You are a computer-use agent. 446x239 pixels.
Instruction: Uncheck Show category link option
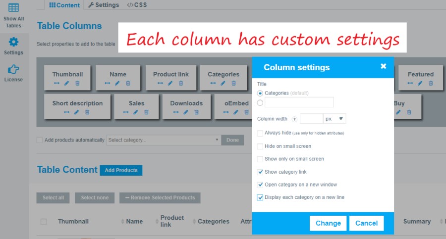(260, 172)
